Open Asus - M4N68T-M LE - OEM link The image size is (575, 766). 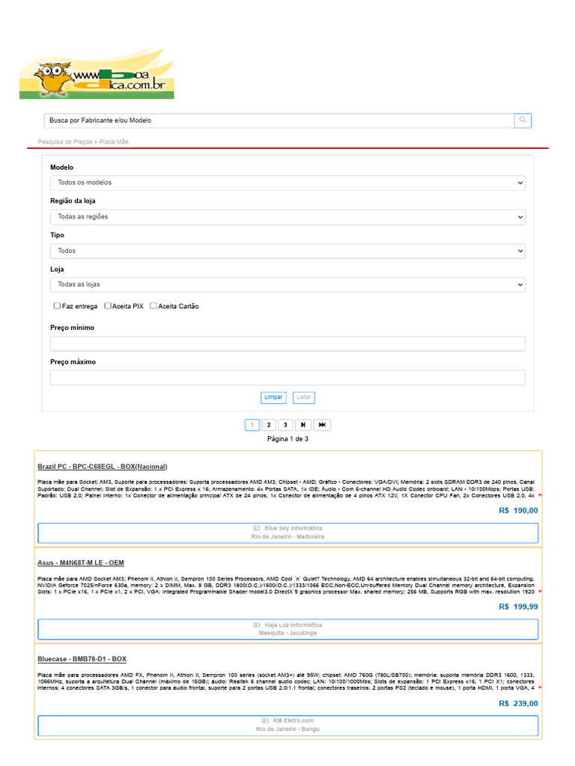[81, 563]
